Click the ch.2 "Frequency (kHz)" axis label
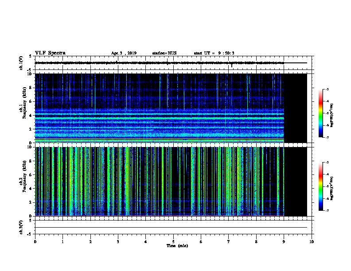Viewport: 351px width, 271px height. tap(24, 176)
